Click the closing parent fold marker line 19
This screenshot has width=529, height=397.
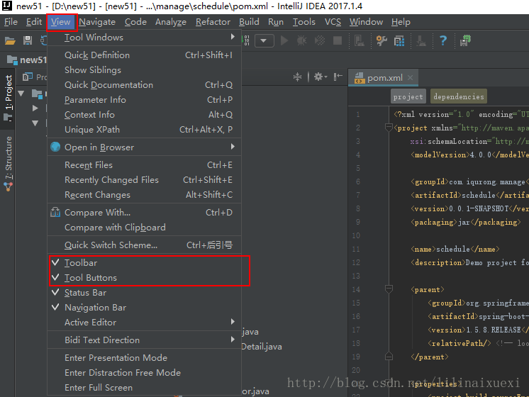coord(389,356)
